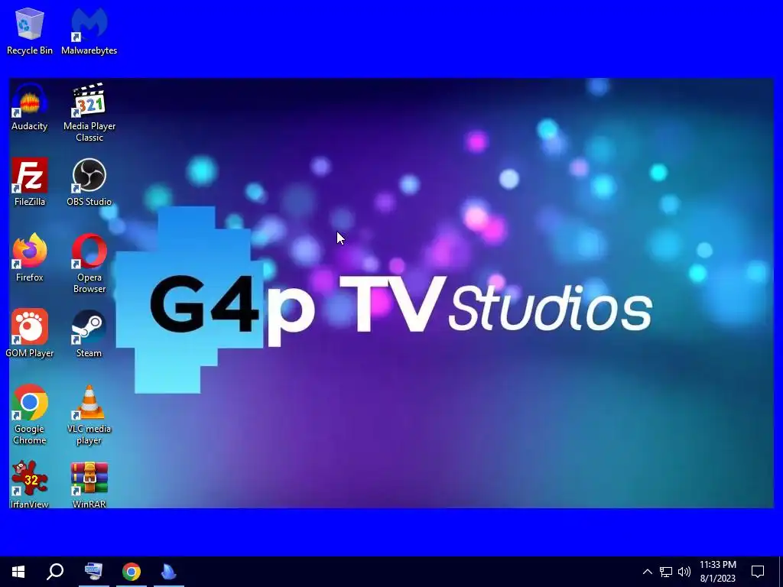Viewport: 783px width, 587px height.
Task: Click Show desktop strip at taskbar end
Action: (x=781, y=572)
